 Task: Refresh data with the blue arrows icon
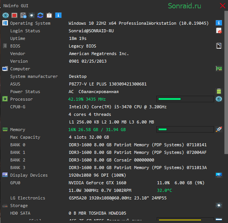[x=40, y=15]
